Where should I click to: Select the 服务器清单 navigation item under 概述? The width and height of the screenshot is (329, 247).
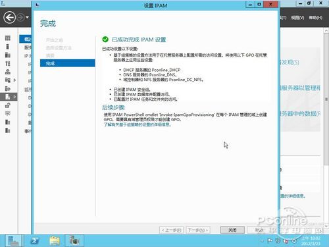[28, 47]
